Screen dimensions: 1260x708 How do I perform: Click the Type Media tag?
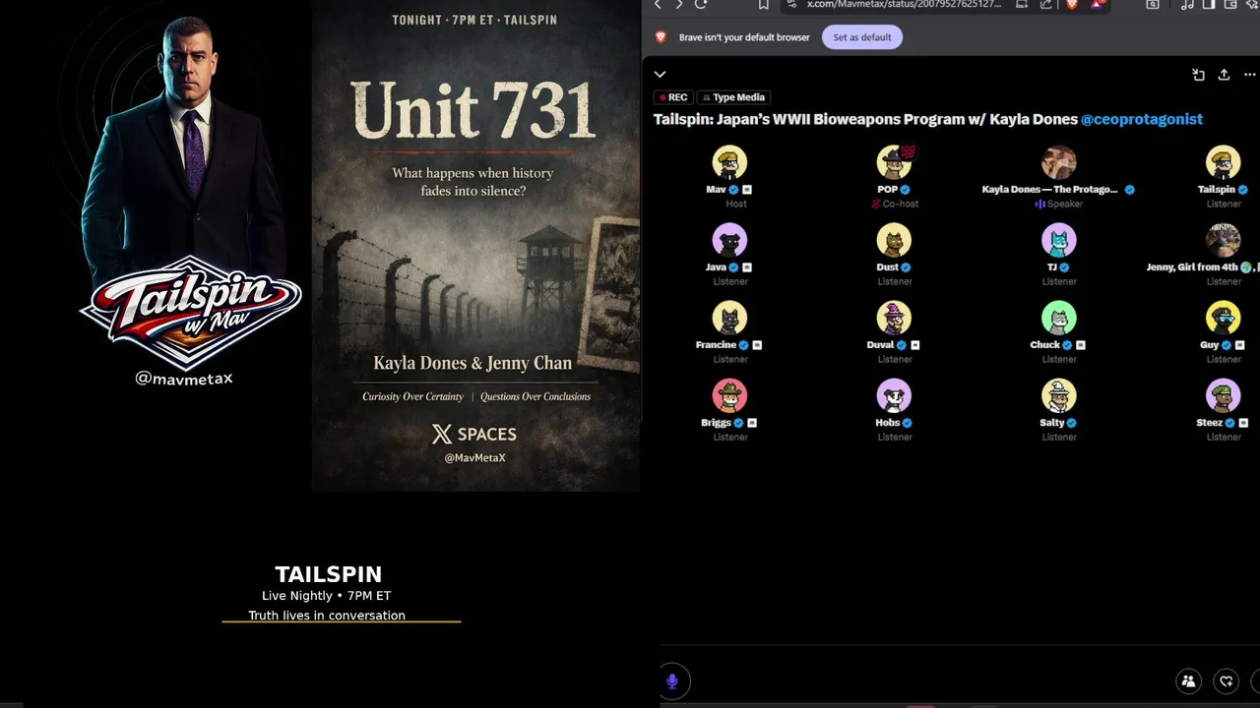733,97
